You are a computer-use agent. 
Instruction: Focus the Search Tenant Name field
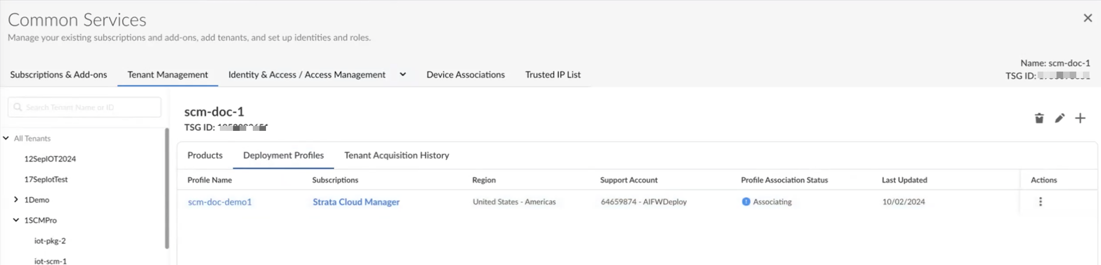point(90,107)
